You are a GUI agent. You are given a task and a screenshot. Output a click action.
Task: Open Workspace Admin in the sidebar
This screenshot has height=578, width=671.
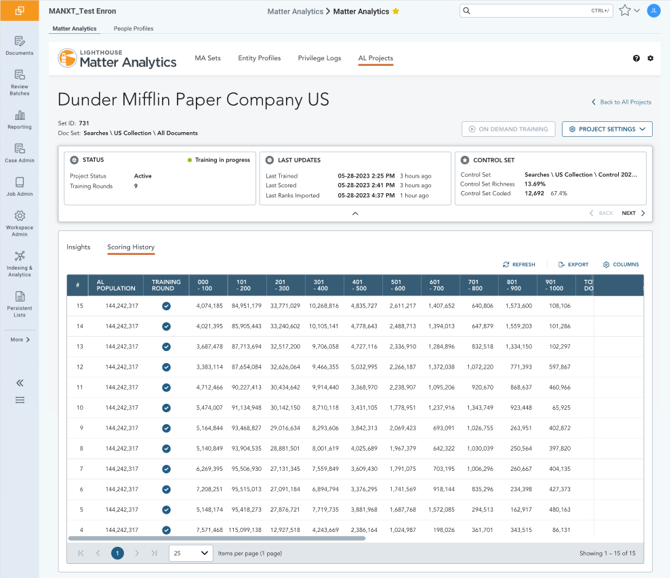pyautogui.click(x=19, y=224)
